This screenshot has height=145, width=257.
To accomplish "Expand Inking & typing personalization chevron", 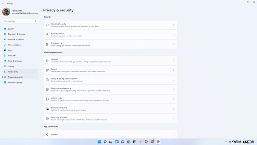I will 174,80.
